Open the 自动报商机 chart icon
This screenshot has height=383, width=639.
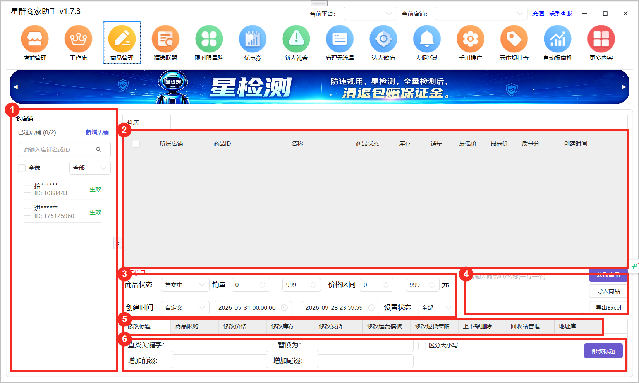point(558,39)
